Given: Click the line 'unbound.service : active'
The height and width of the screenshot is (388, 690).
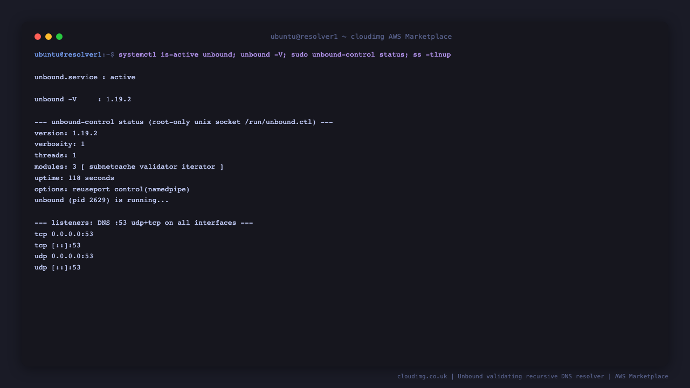Looking at the screenshot, I should click(85, 77).
